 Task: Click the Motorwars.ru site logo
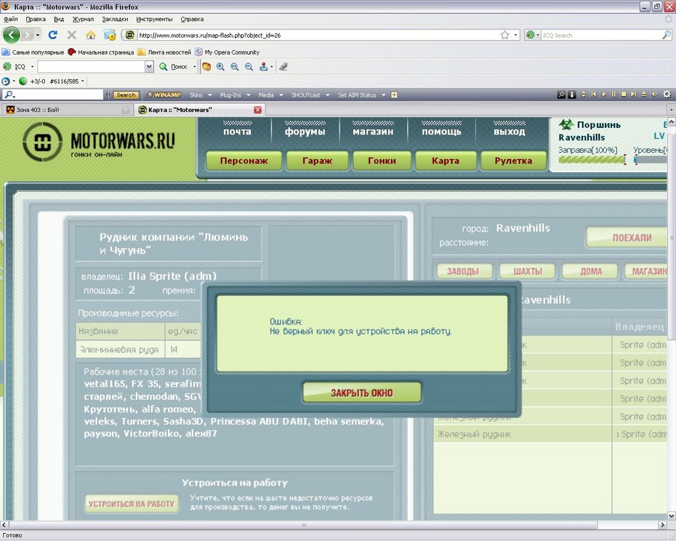click(98, 142)
